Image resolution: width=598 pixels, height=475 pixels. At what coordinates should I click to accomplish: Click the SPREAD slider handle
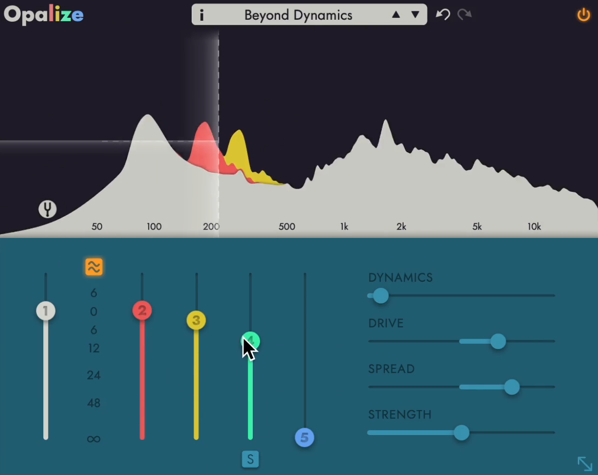[x=511, y=387]
